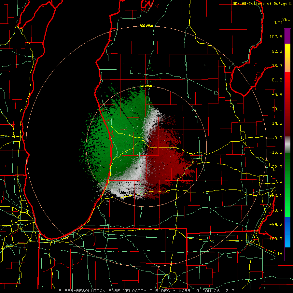Click the 14.5 velocity scale value

(277, 123)
